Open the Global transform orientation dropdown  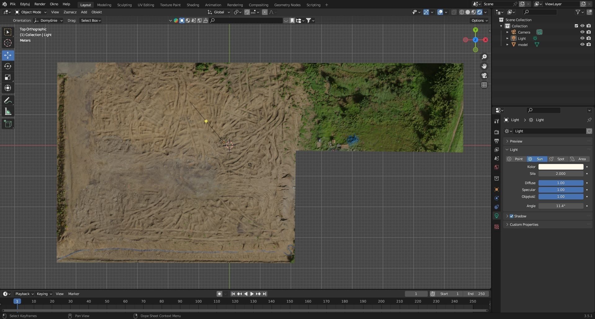point(219,12)
